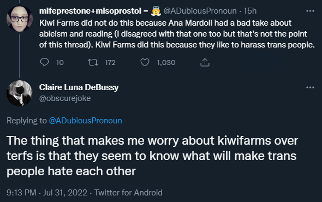Open the glasses-wearing user's profile picture
The height and width of the screenshot is (202, 322).
pyautogui.click(x=20, y=19)
